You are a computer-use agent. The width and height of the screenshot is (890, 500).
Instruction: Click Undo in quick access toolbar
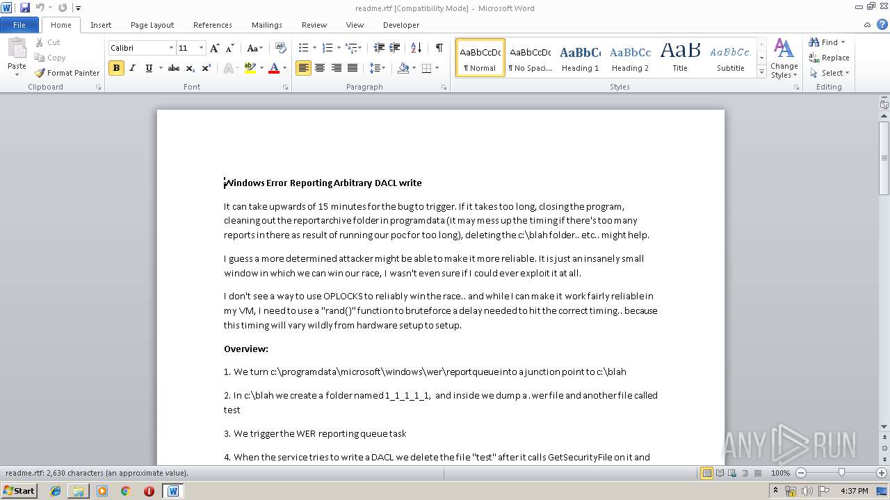coord(40,8)
